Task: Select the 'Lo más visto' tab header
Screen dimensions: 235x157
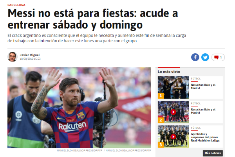Action: (169, 72)
